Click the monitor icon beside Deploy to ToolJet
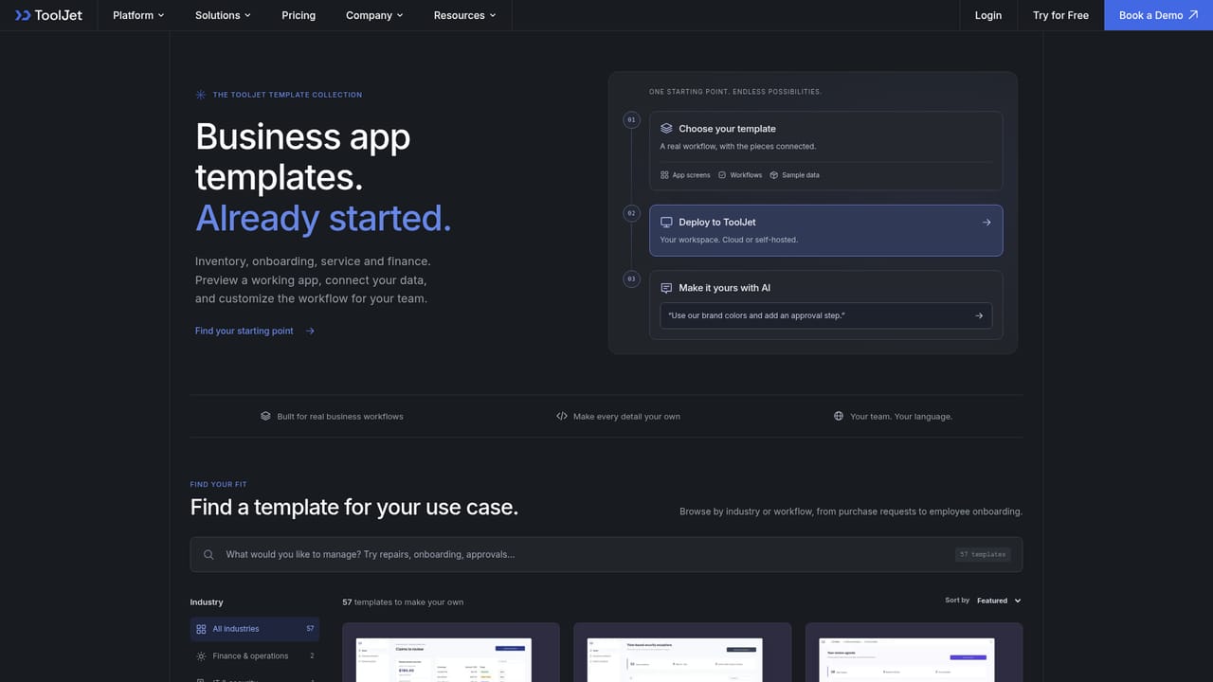This screenshot has height=682, width=1213. [666, 223]
